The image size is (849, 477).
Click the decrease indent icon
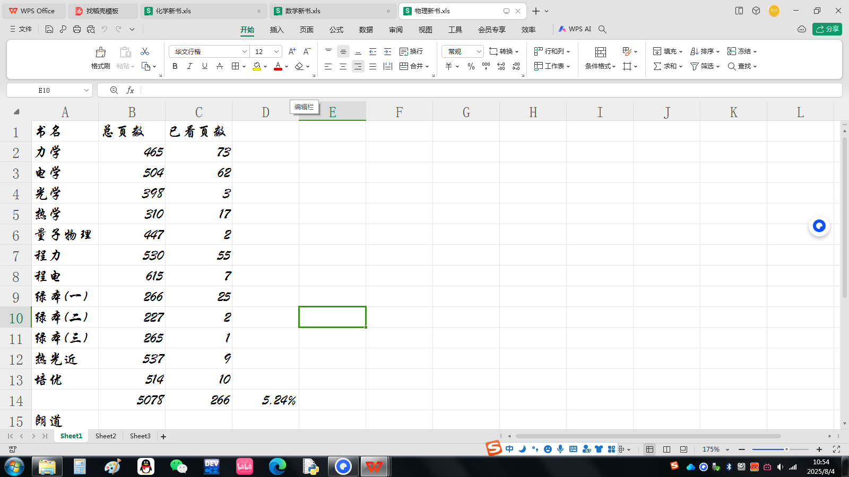tap(373, 51)
